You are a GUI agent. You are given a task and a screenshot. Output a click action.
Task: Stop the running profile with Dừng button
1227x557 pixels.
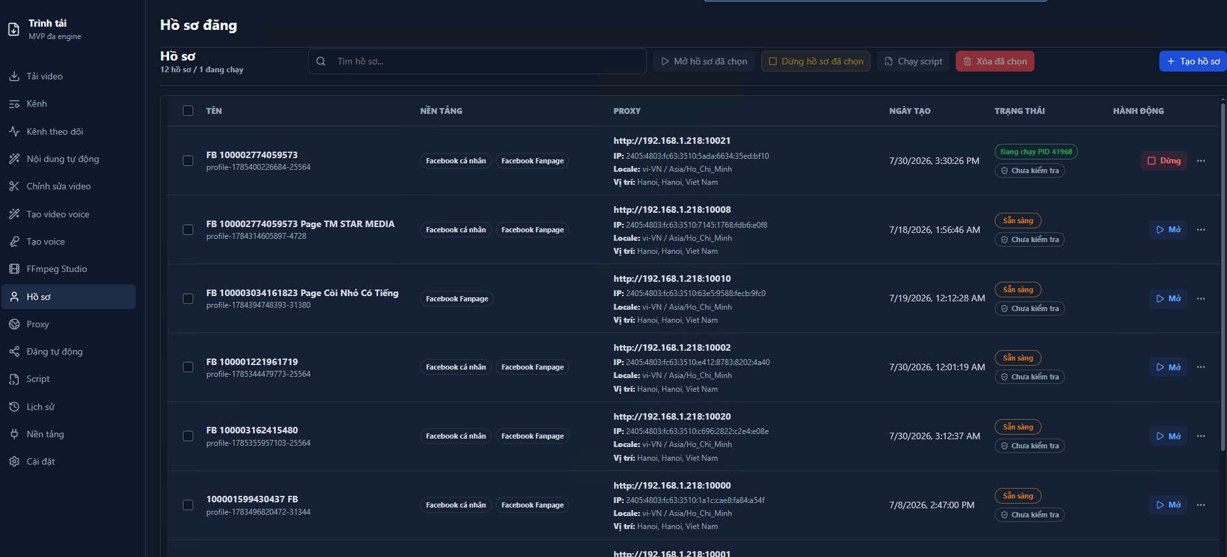click(1164, 161)
